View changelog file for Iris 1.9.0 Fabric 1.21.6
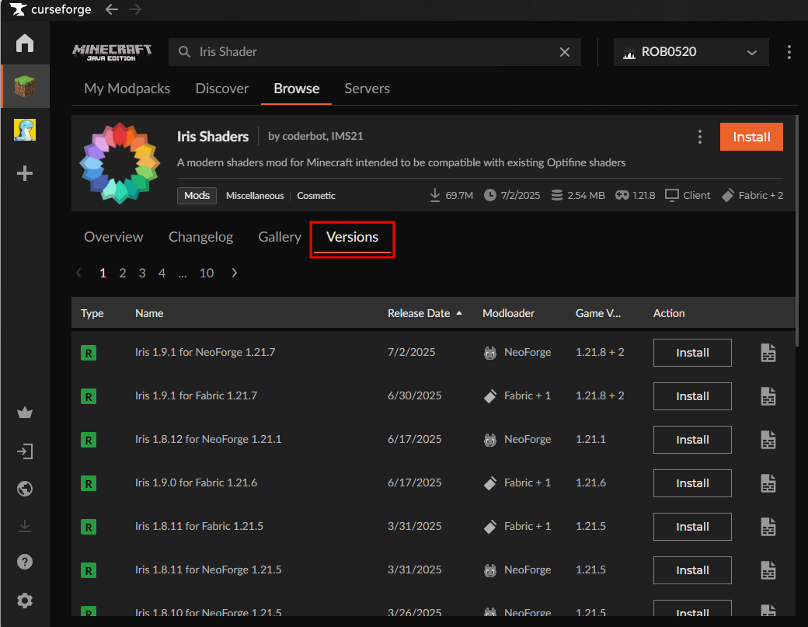Image resolution: width=808 pixels, height=627 pixels. point(768,483)
